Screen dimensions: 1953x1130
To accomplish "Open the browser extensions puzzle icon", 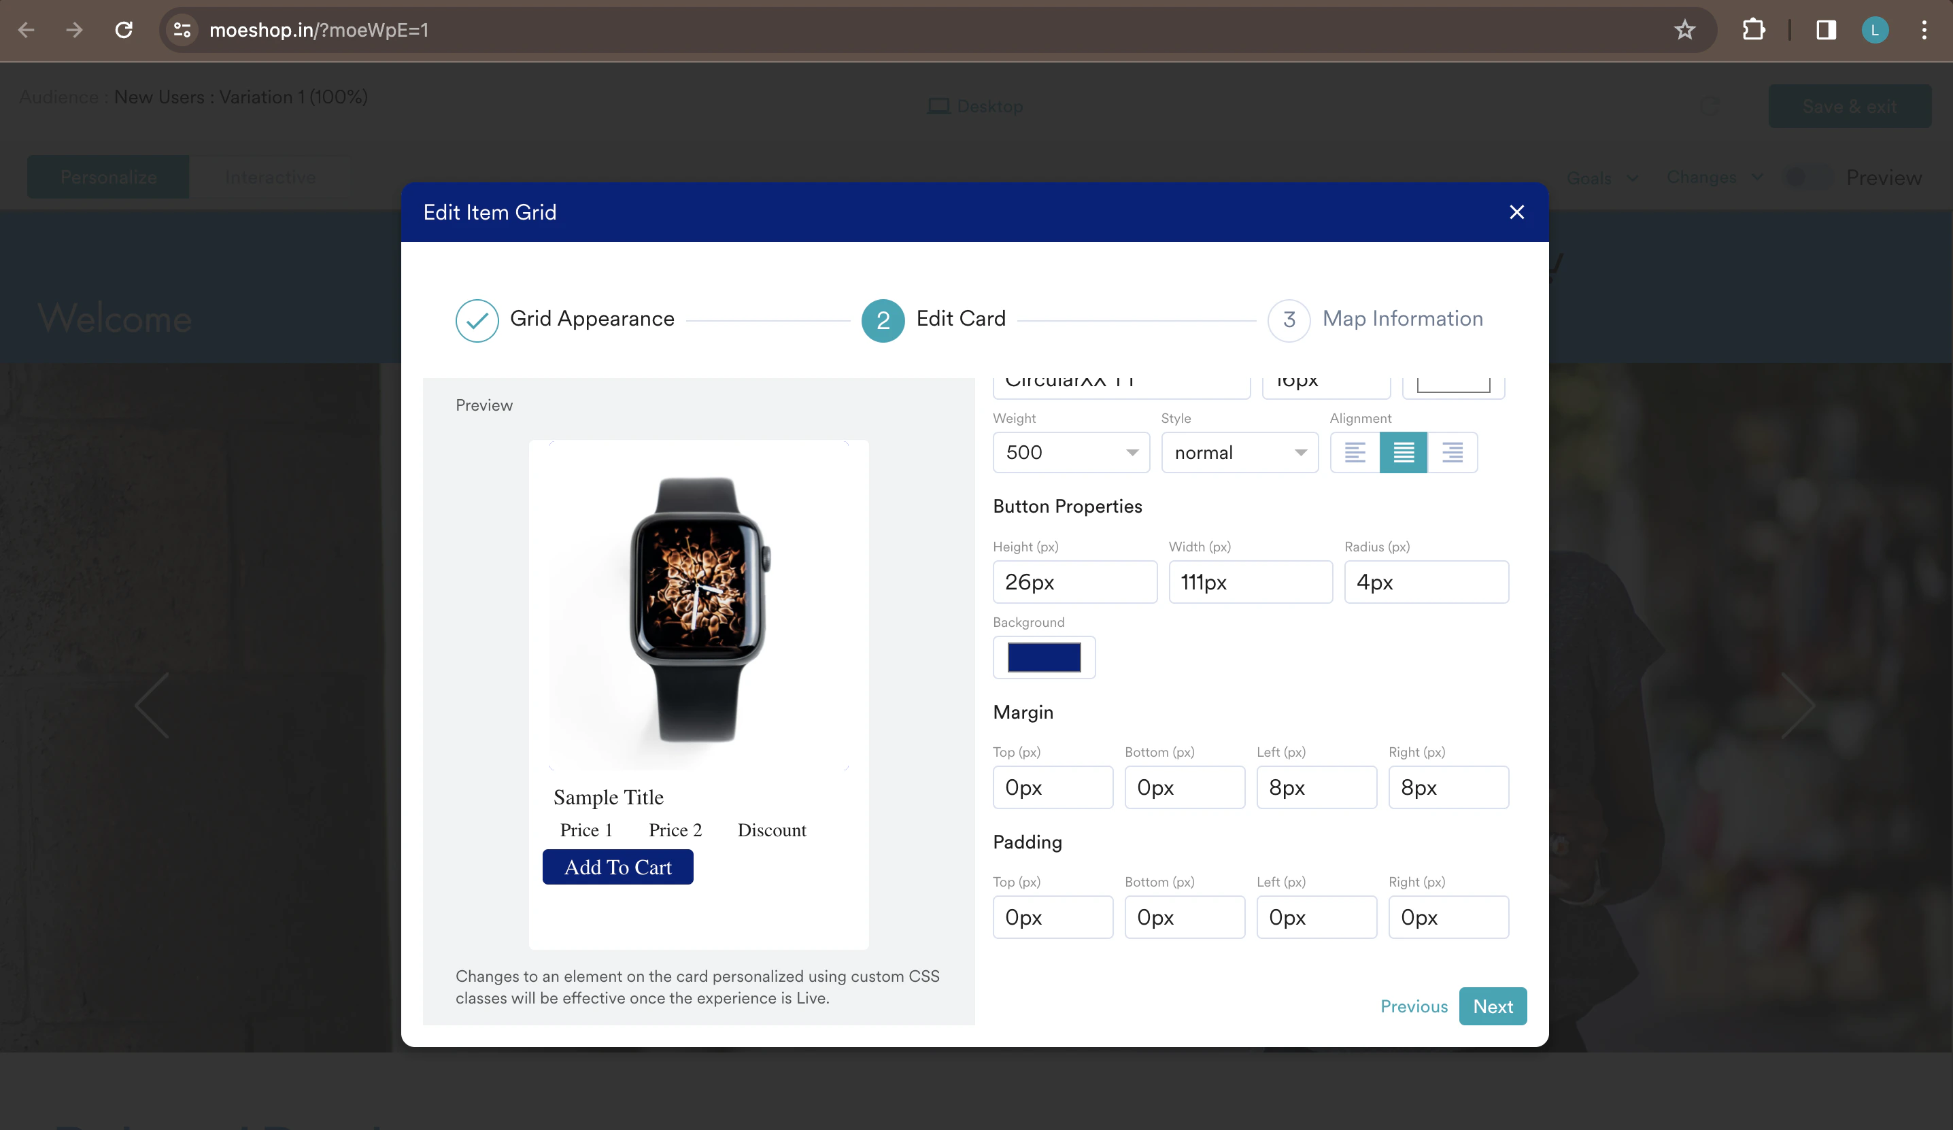I will (x=1753, y=30).
